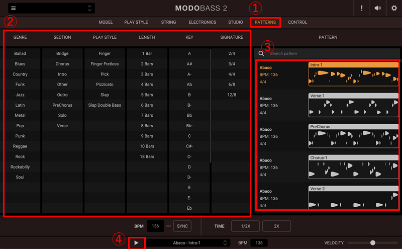Choose Verse in the SECTION column
Screen dimensions: 402x249
tap(62, 126)
